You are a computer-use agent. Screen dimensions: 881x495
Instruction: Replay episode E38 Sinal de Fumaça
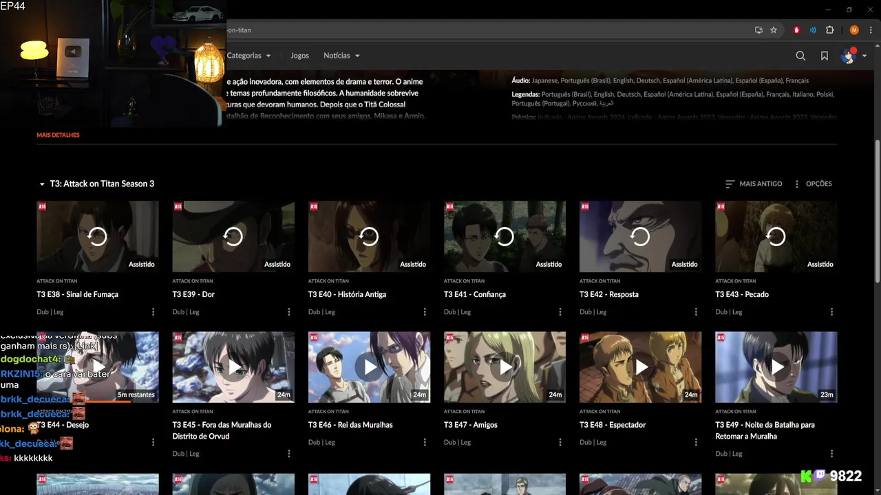[97, 236]
